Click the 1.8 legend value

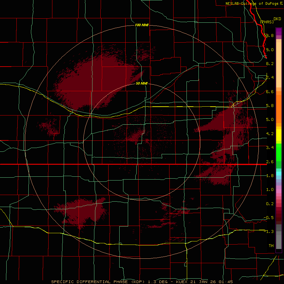pyautogui.click(x=270, y=176)
